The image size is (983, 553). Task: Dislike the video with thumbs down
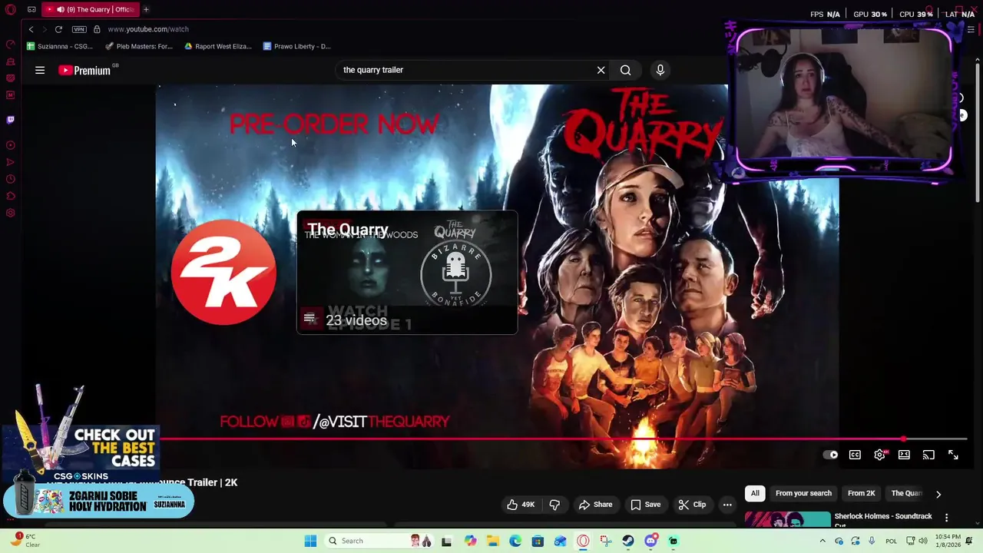coord(554,505)
